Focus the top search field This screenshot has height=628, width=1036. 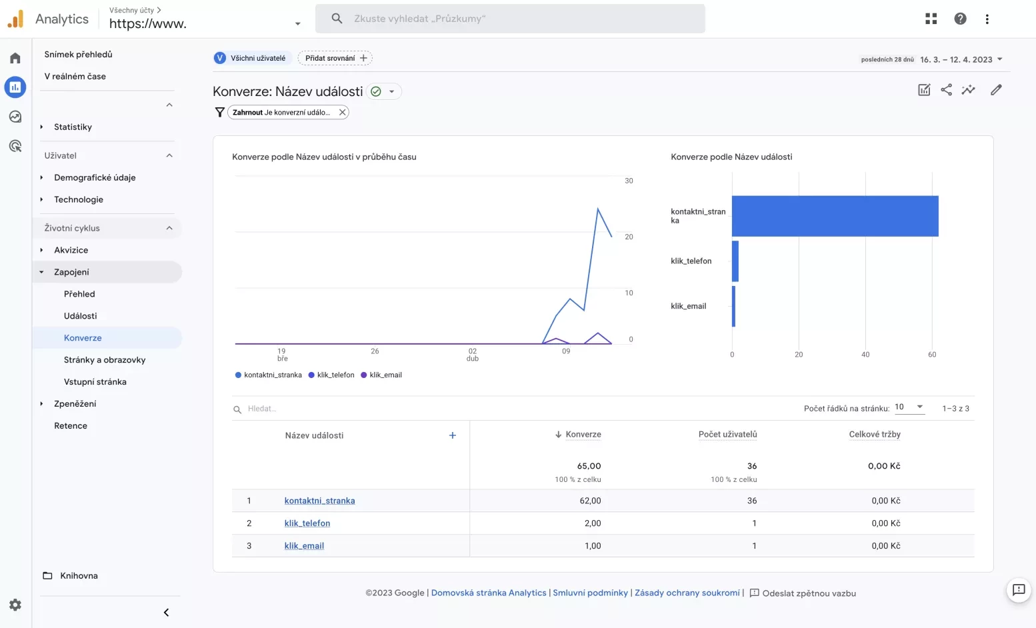(x=510, y=19)
